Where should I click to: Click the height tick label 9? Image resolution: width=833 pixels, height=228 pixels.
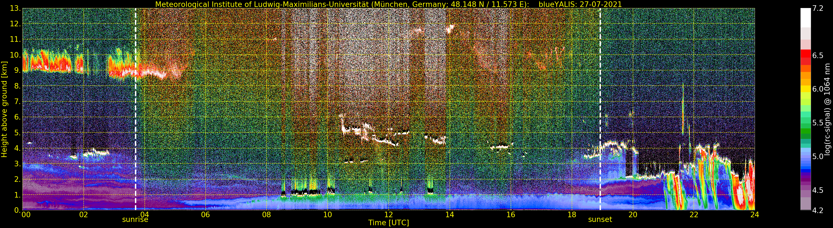17,71
